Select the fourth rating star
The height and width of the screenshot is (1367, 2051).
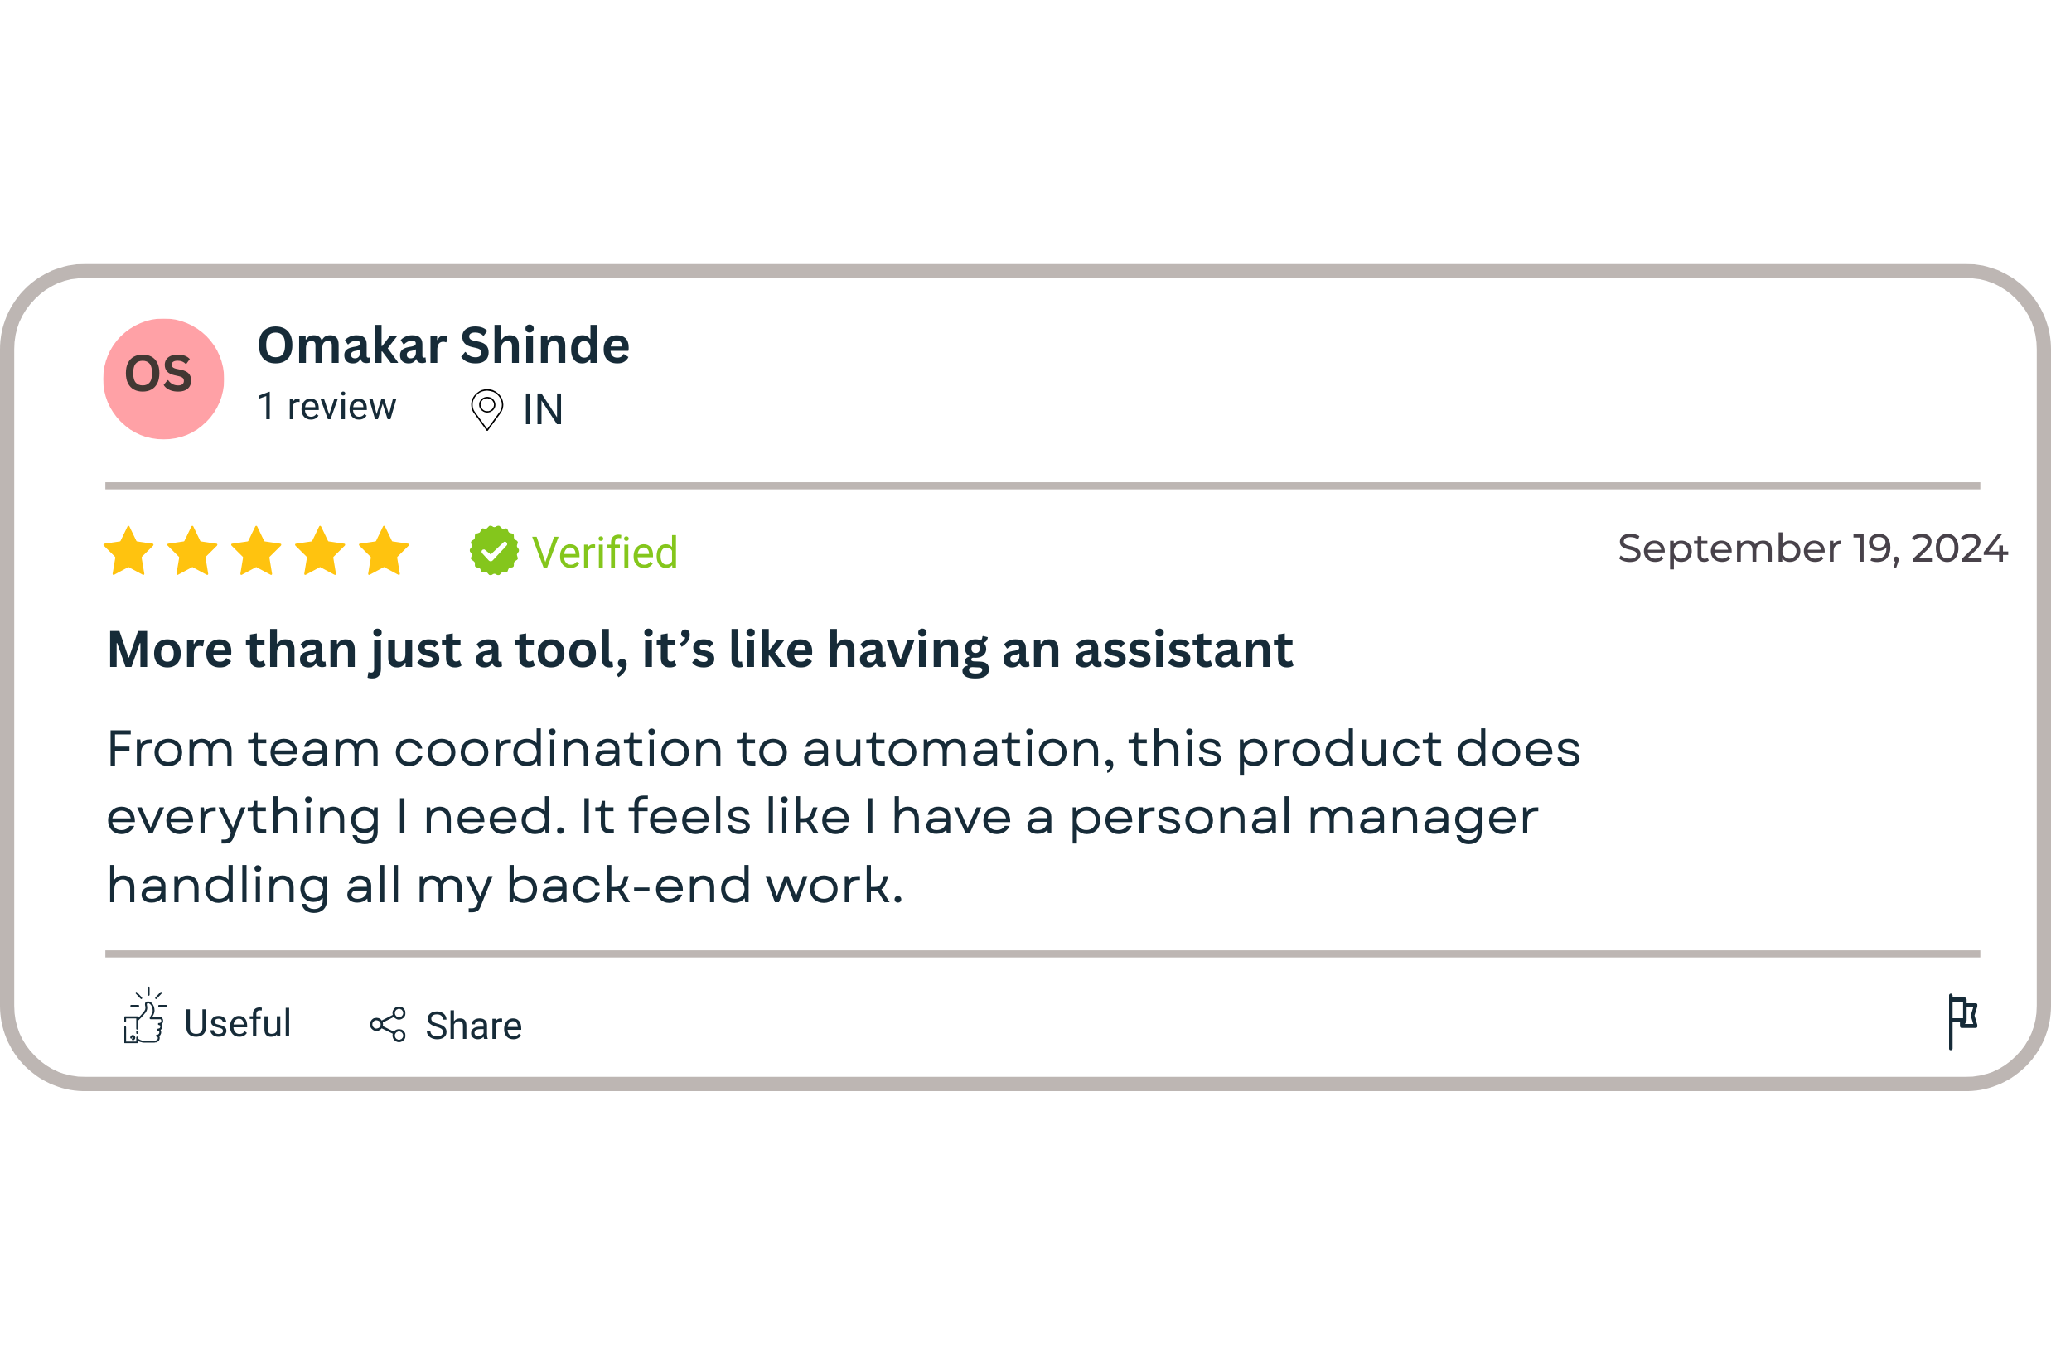320,551
